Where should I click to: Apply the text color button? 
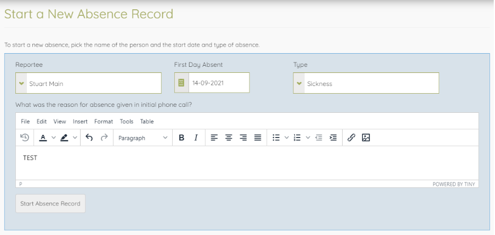[x=43, y=137]
